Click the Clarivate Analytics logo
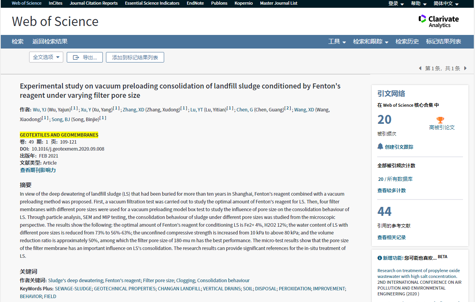This screenshot has width=475, height=302. point(439,21)
